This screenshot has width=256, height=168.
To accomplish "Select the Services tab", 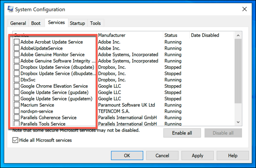I will [56, 23].
